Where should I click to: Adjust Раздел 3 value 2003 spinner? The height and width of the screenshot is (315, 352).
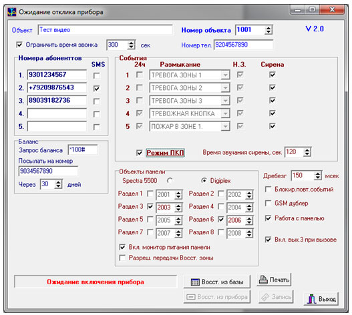coord(178,208)
